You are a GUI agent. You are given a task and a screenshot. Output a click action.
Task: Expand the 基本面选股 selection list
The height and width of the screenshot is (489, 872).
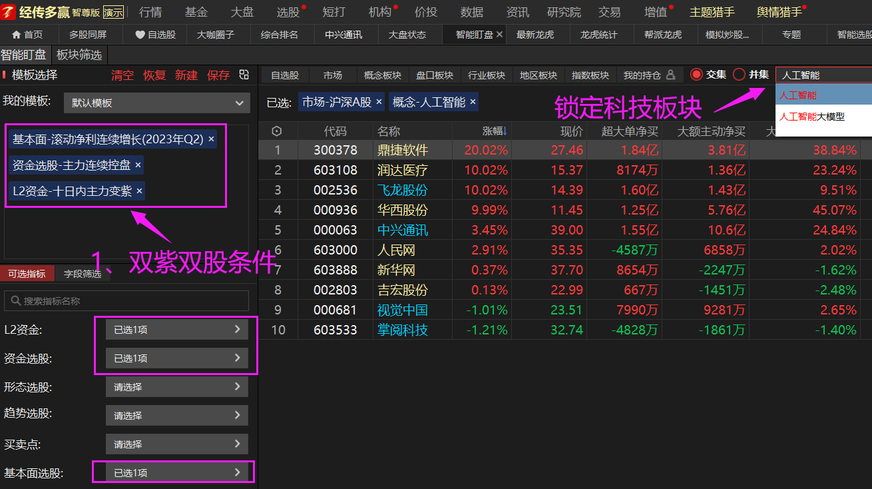click(177, 472)
